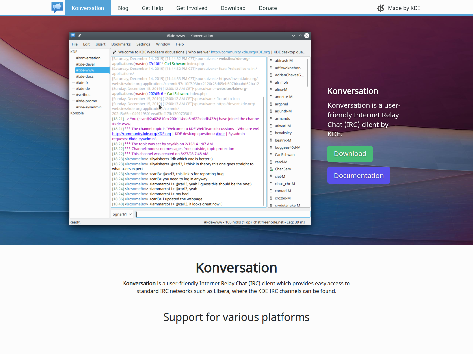Click the Made by KDE link

pos(399,8)
